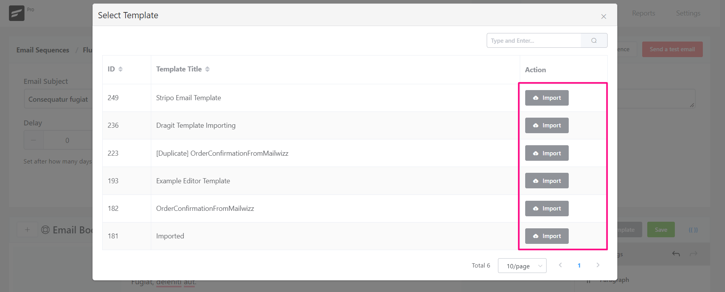Close the Select Template dialog
The height and width of the screenshot is (292, 725).
coord(603,16)
